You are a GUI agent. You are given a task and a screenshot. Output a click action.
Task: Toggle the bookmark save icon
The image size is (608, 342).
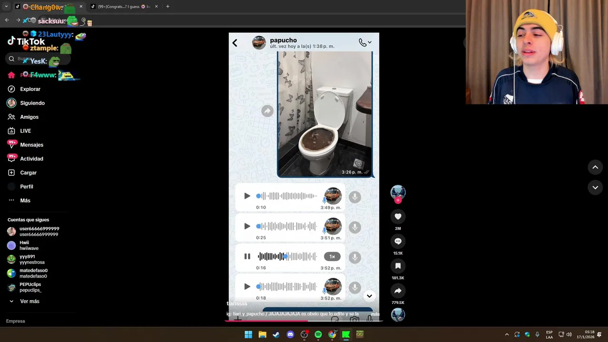[x=398, y=266]
